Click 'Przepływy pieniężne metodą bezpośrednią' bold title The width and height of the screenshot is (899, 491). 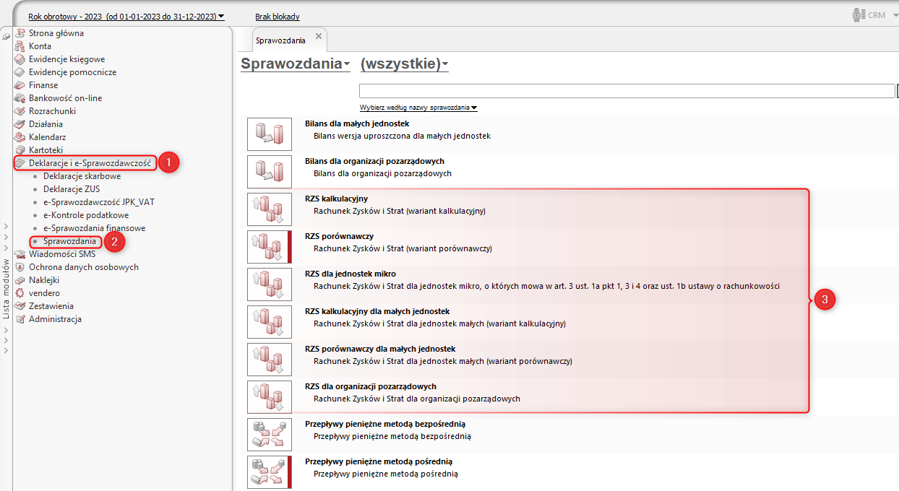click(x=385, y=424)
